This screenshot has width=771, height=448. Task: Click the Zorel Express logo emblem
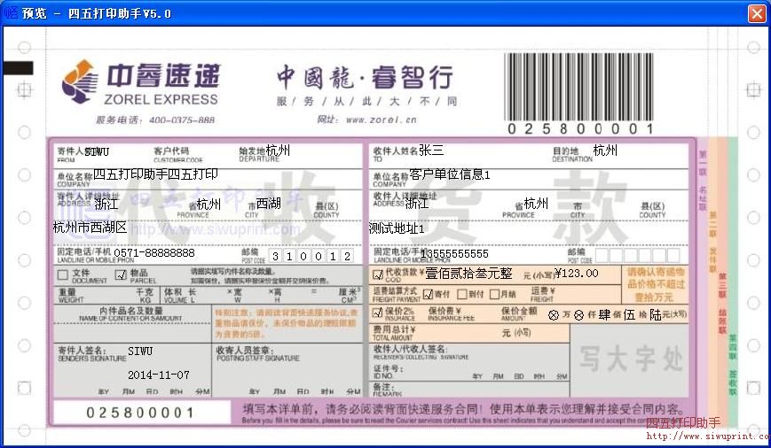click(x=80, y=81)
